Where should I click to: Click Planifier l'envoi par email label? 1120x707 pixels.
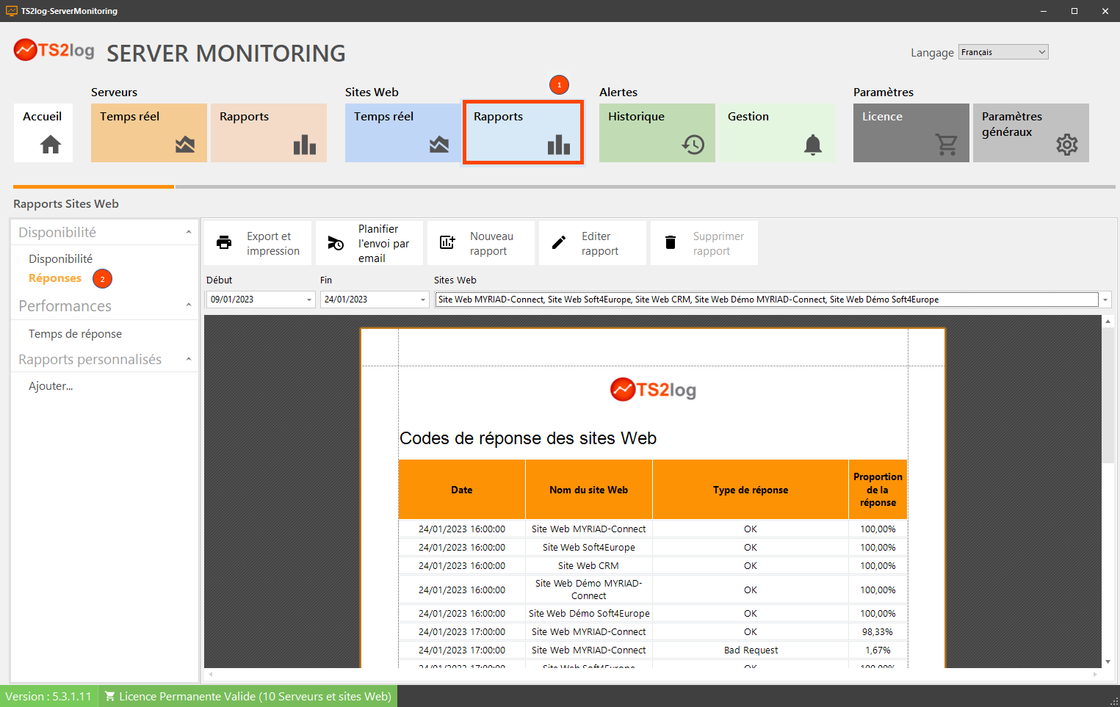[x=383, y=244]
